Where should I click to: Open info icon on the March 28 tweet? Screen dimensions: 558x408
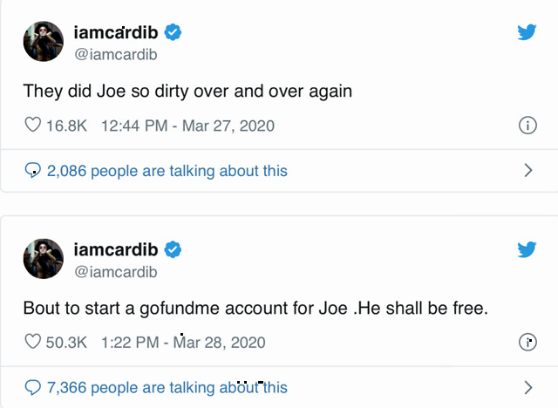pos(527,343)
